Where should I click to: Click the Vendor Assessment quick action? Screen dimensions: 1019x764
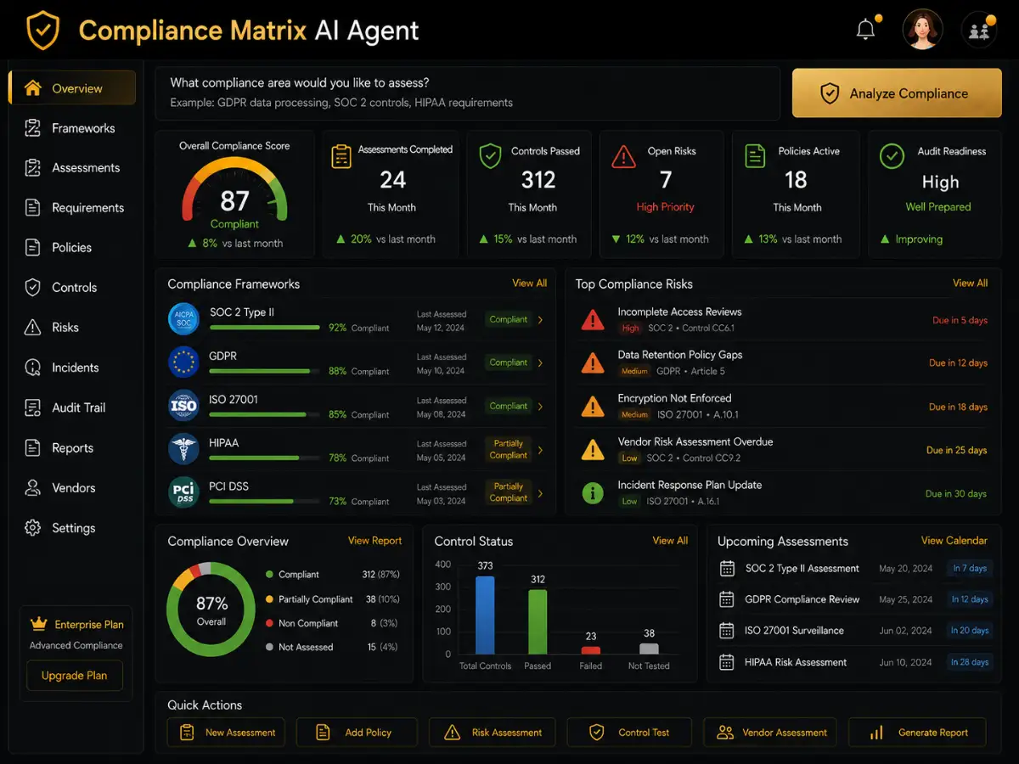pyautogui.click(x=770, y=733)
